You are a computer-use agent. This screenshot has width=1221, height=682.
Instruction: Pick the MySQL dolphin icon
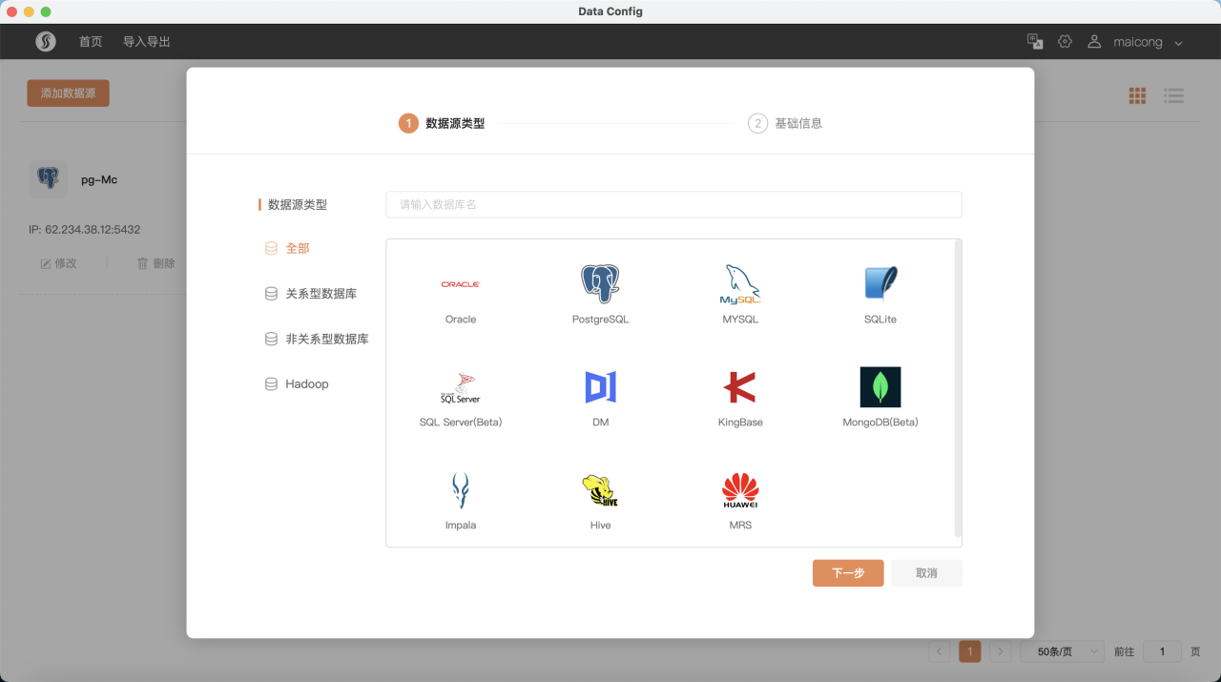[740, 284]
